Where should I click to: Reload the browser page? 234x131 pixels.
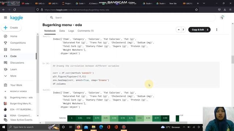15,10
